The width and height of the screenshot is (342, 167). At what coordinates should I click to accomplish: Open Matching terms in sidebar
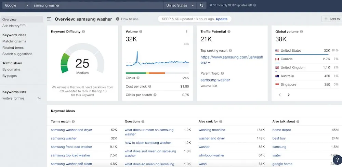(14, 41)
